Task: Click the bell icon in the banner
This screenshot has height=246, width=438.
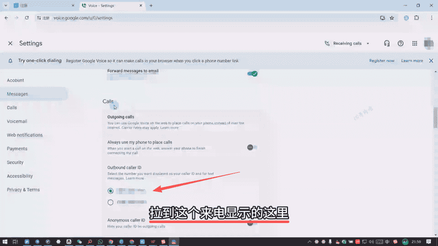Action: click(x=10, y=61)
